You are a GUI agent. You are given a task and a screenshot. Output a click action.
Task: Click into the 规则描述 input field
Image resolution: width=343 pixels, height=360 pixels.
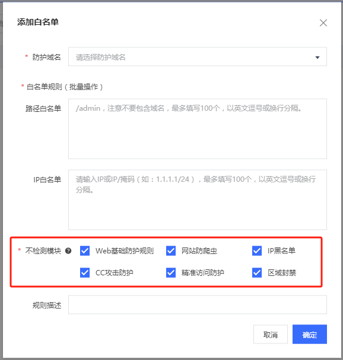tap(198, 305)
